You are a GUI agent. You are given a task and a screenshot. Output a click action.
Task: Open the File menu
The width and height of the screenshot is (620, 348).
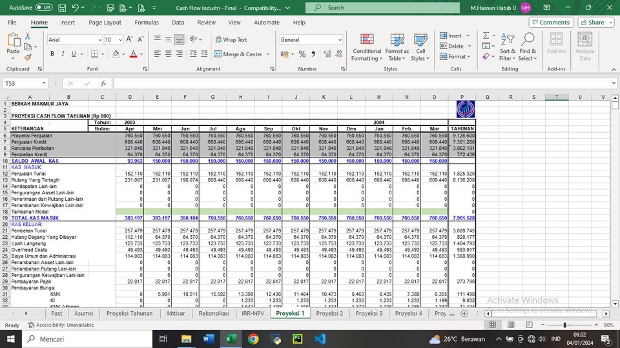12,23
